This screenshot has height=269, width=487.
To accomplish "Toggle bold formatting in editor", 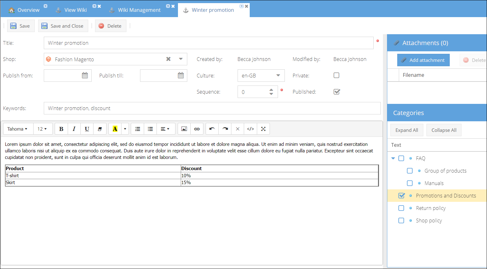I will click(x=61, y=129).
